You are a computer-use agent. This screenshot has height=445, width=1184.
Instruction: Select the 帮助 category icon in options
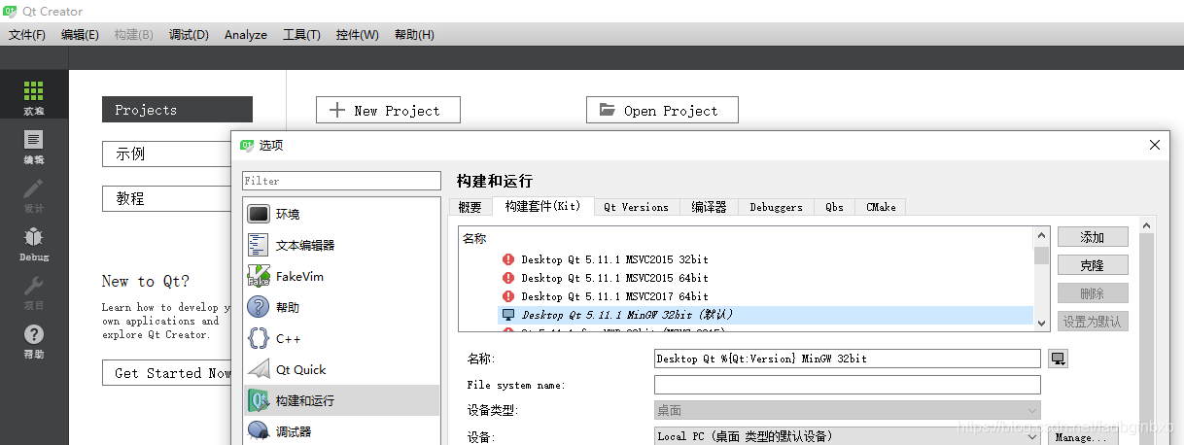(259, 307)
